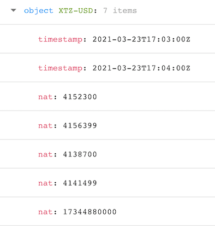Select nat value 4141499
The width and height of the screenshot is (215, 226).
tap(80, 183)
